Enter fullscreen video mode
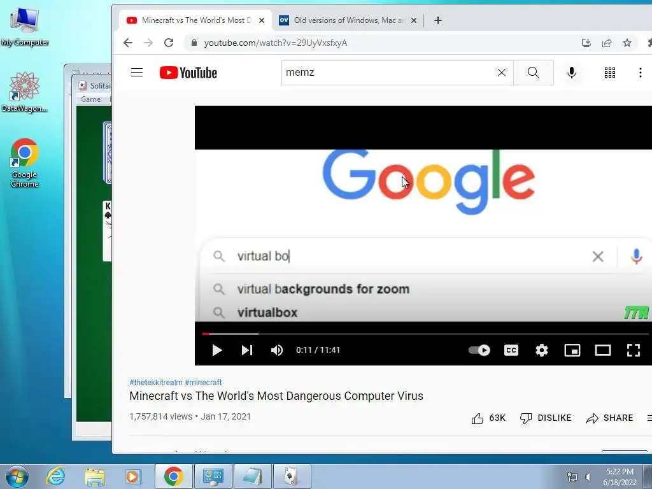652x489 pixels. point(634,350)
